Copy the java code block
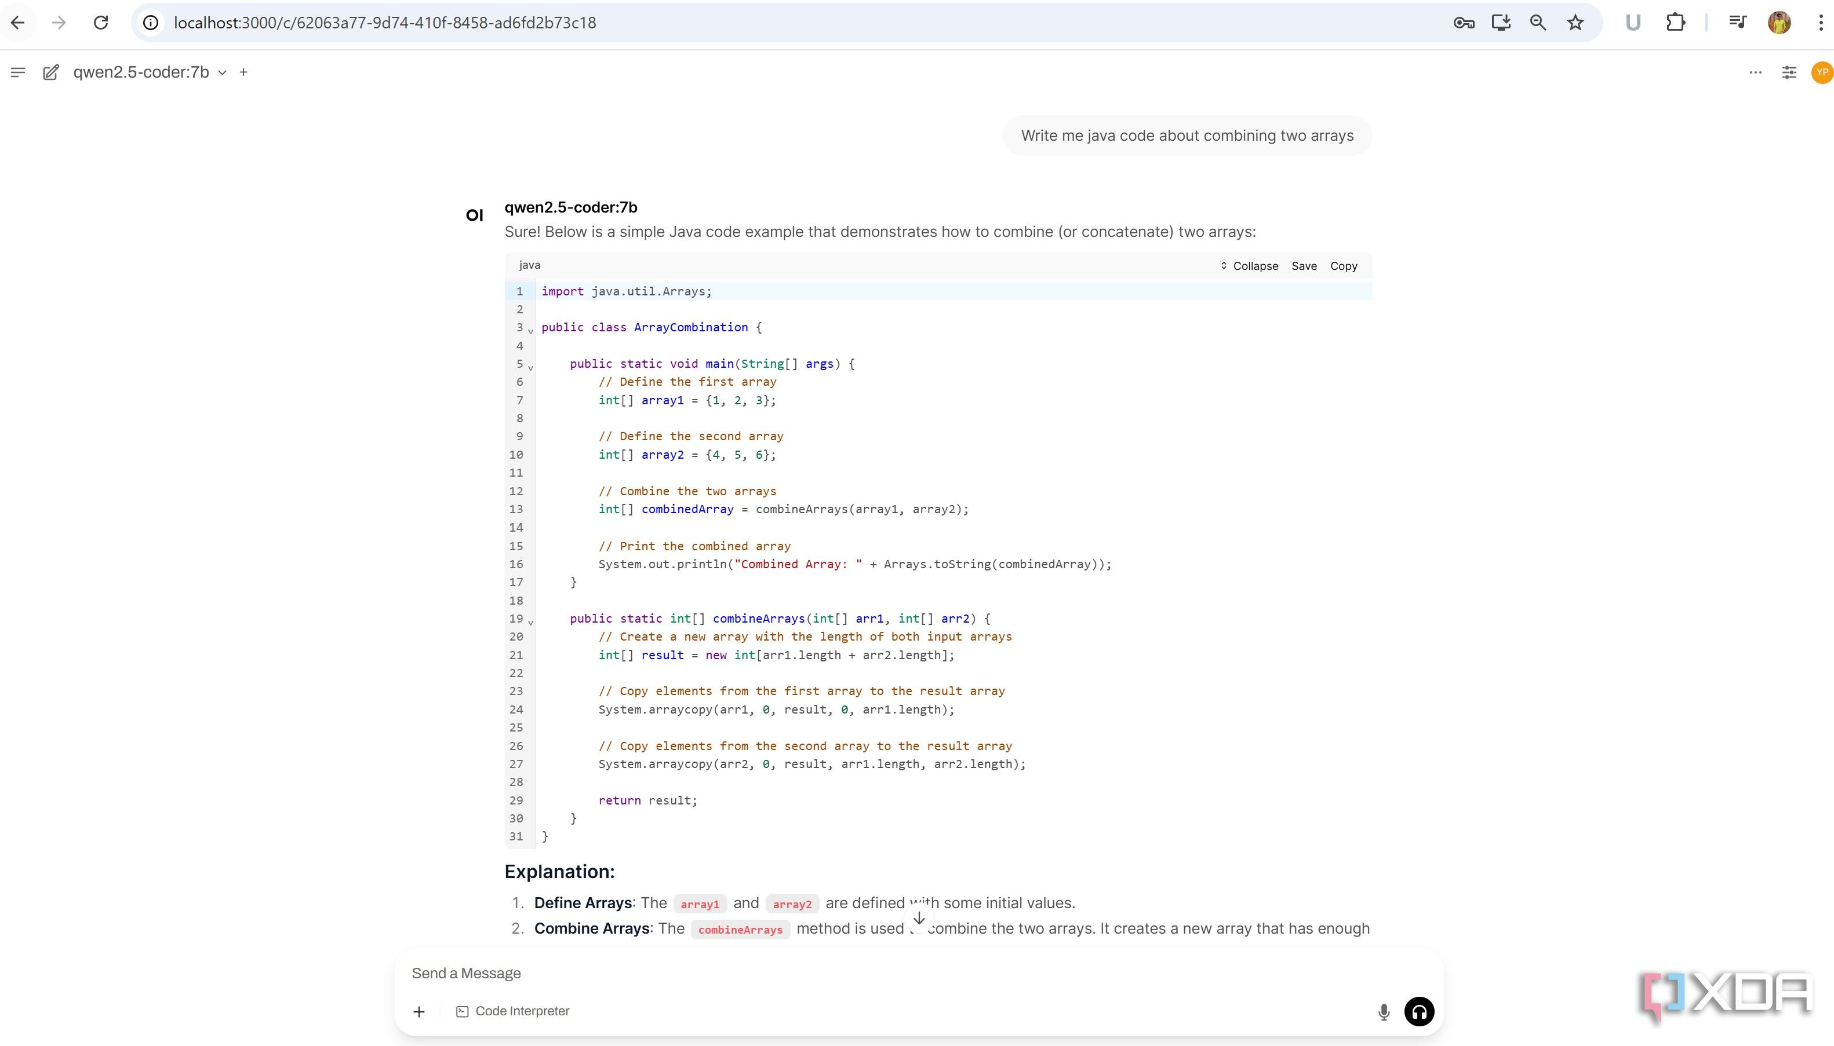1834x1046 pixels. coord(1344,266)
